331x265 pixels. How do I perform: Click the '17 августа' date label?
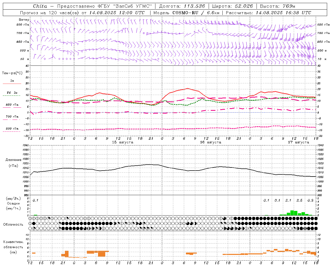[298, 142]
